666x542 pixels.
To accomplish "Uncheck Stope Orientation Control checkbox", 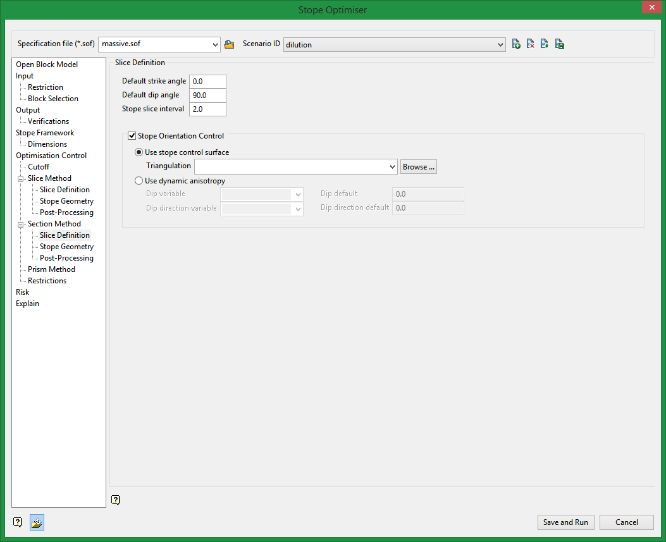I will (132, 136).
